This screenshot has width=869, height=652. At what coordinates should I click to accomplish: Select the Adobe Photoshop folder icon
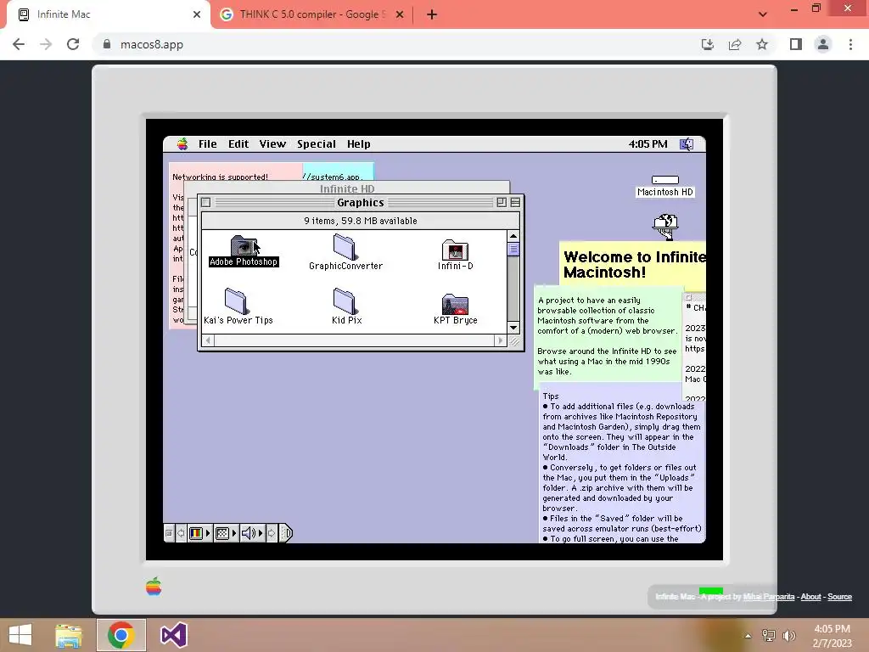coord(244,247)
